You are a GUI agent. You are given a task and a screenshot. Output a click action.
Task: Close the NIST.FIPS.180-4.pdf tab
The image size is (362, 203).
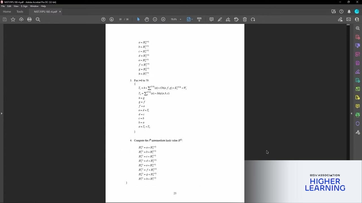60,12
